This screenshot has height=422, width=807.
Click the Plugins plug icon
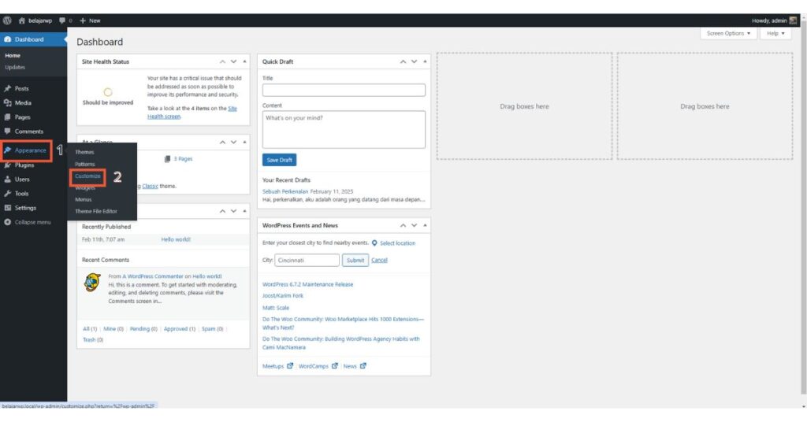click(x=7, y=165)
